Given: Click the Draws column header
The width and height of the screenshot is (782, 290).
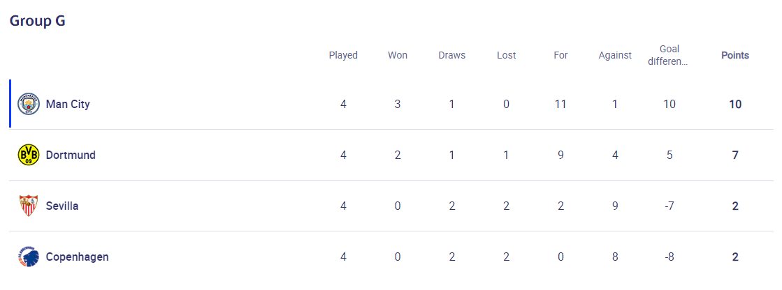Looking at the screenshot, I should coord(452,55).
